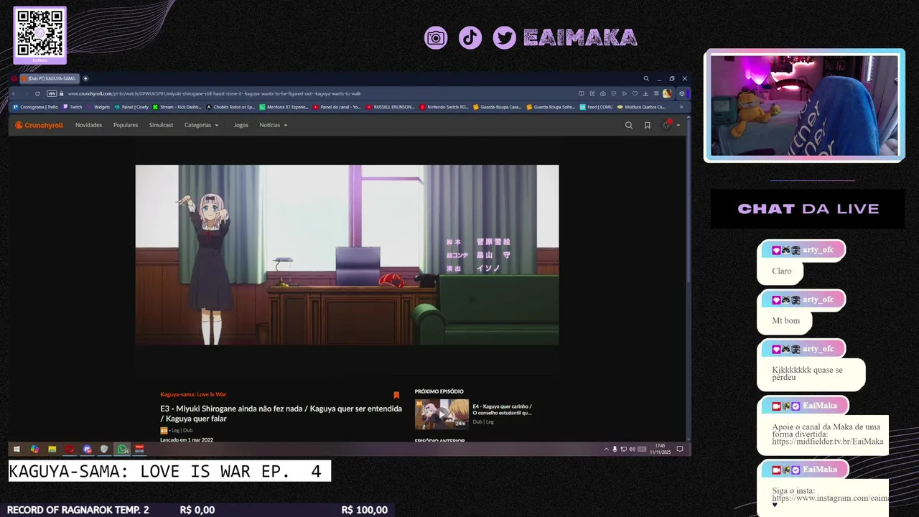Open Chobits Todos os Ep bookmark

pos(230,107)
